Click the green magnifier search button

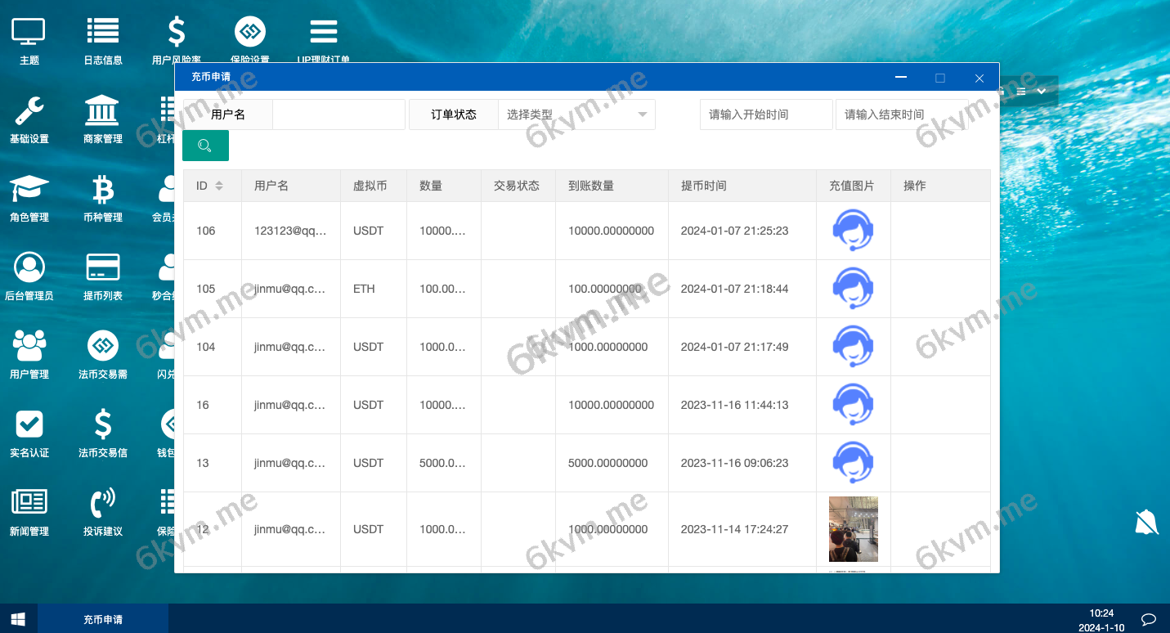tap(205, 145)
